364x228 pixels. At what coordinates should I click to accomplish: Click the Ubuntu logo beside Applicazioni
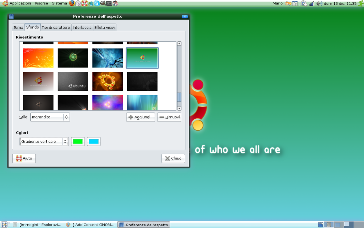coord(5,3)
